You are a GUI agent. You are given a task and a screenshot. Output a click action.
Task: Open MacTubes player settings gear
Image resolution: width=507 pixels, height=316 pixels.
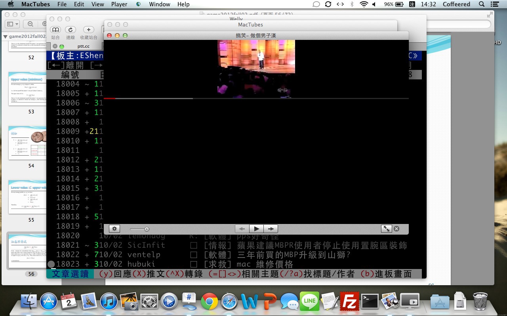point(114,229)
